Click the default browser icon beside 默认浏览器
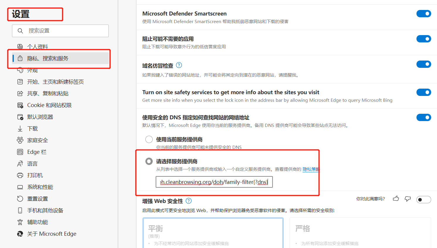 coord(20,117)
